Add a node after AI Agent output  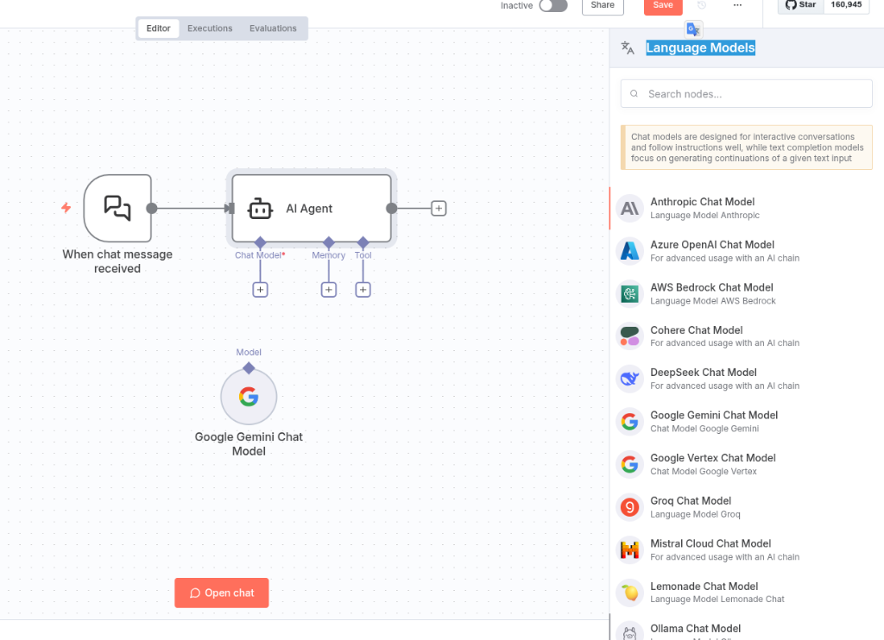(x=439, y=209)
